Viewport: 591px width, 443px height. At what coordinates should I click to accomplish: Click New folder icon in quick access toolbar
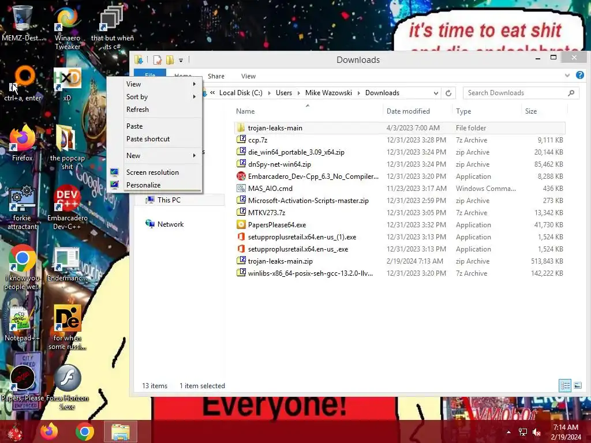(170, 59)
